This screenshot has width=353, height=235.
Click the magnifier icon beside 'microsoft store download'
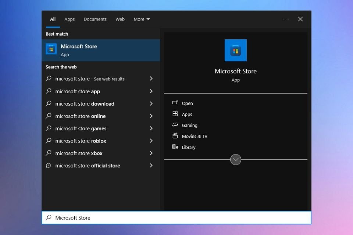point(49,104)
